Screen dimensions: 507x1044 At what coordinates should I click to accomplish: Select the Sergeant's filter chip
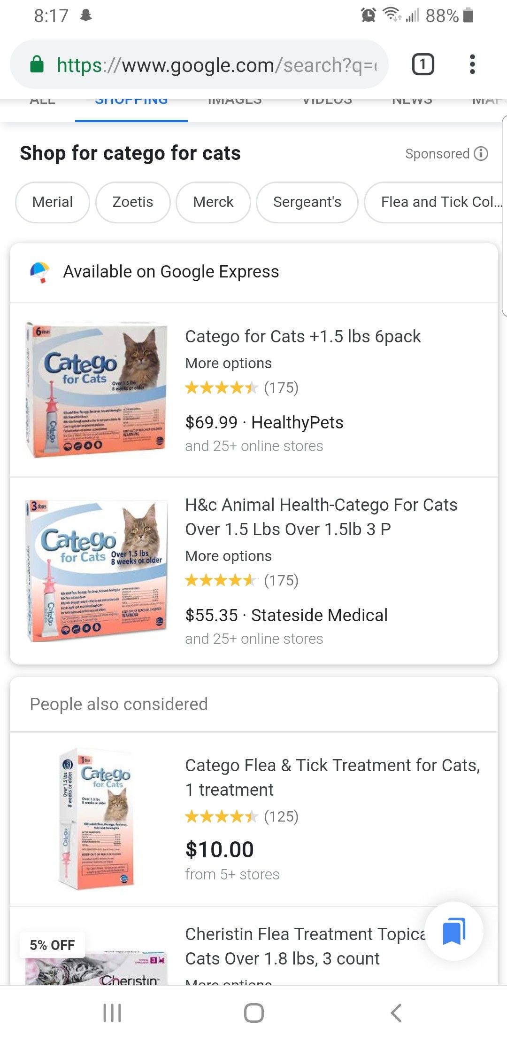[x=307, y=202]
